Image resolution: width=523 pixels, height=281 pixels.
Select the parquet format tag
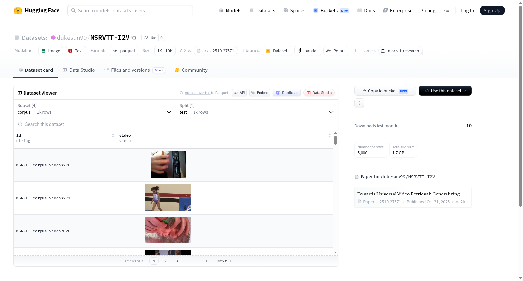[x=124, y=51]
